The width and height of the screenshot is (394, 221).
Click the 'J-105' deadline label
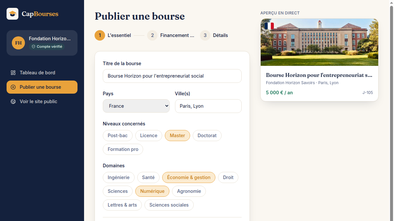pos(368,93)
